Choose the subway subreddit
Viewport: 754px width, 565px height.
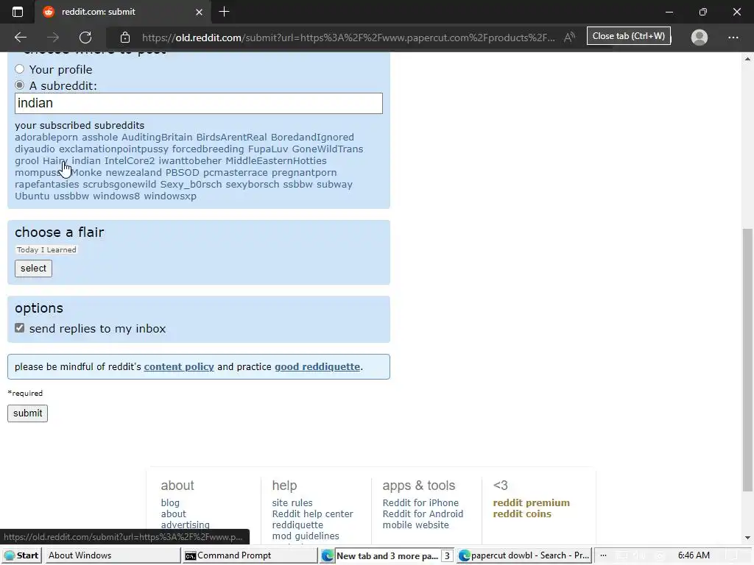[334, 185]
